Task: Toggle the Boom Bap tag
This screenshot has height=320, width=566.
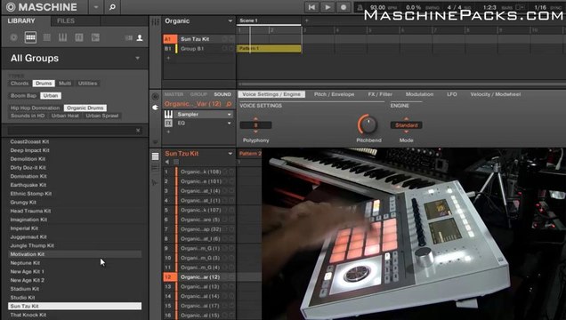Action: tap(23, 95)
